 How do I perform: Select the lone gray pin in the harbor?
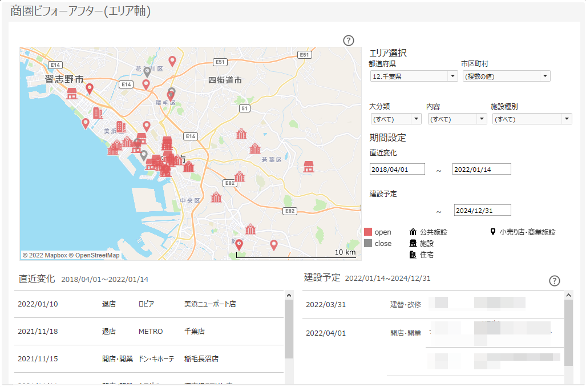tap(144, 156)
